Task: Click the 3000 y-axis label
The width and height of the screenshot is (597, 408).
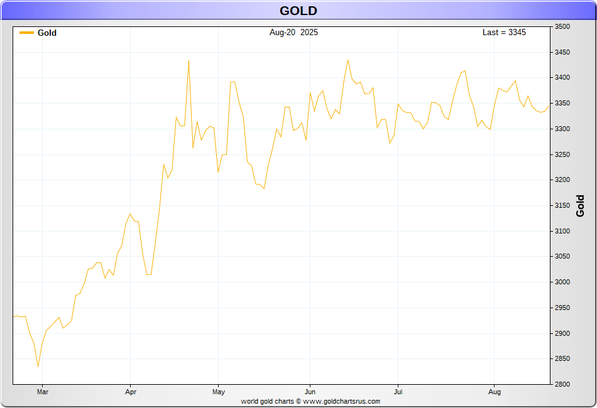Action: 562,282
